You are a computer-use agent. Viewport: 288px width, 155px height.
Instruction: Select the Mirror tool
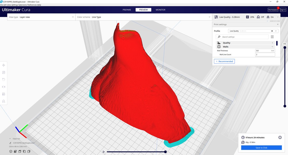pos(4,86)
